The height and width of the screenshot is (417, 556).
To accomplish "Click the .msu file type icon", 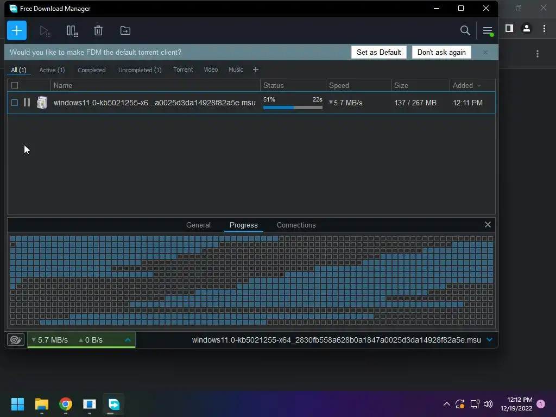I will (x=42, y=103).
